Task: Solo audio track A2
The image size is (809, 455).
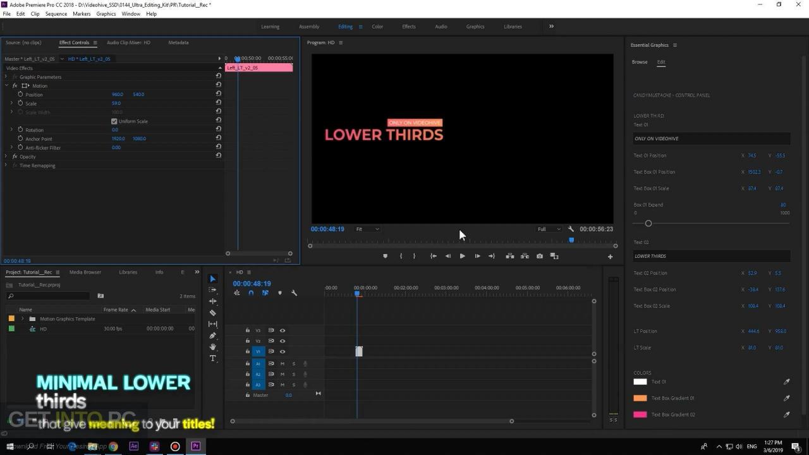Action: (293, 374)
